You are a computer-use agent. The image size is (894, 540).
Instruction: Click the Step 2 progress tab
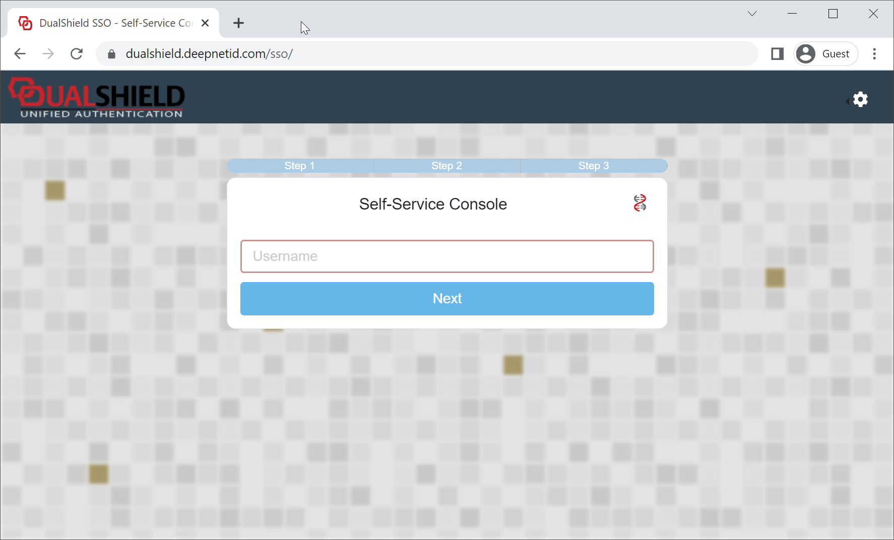(446, 166)
